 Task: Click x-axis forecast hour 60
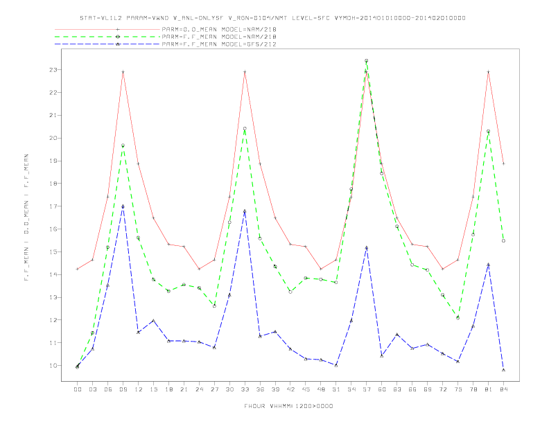pos(382,389)
